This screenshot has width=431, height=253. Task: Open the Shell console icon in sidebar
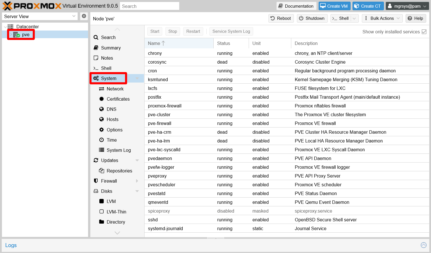pos(96,68)
